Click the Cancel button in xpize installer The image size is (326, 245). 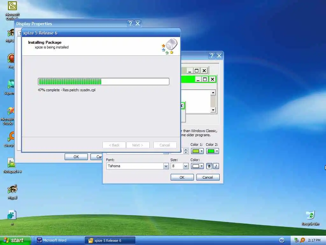point(165,145)
